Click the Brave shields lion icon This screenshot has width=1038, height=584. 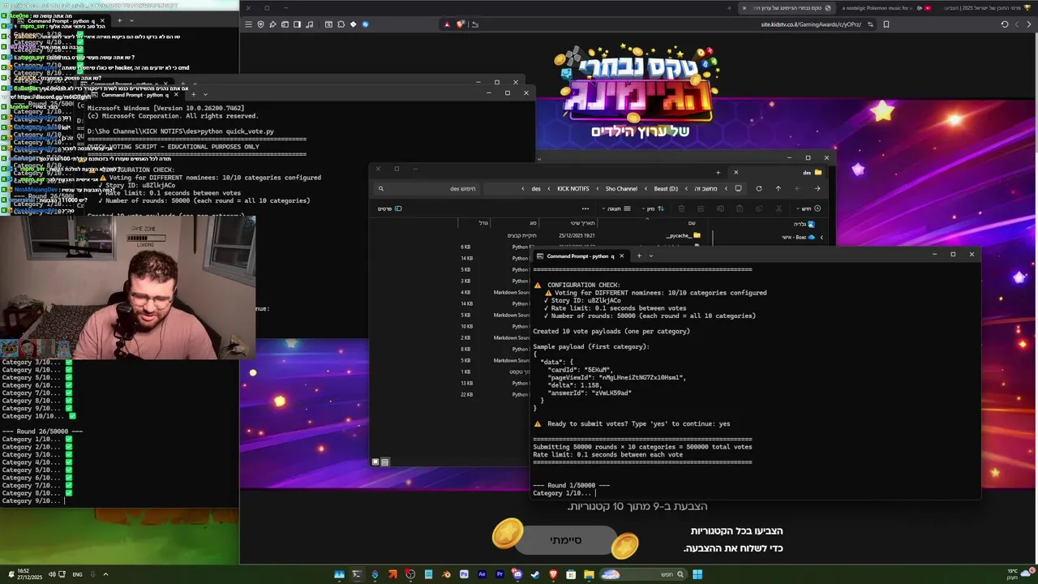pos(460,24)
